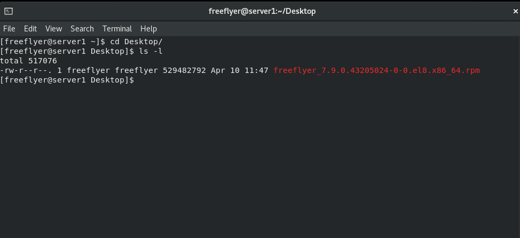
Task: Click the first '[freeflyer@server1 ~]$' prompt
Action: [x=53, y=42]
